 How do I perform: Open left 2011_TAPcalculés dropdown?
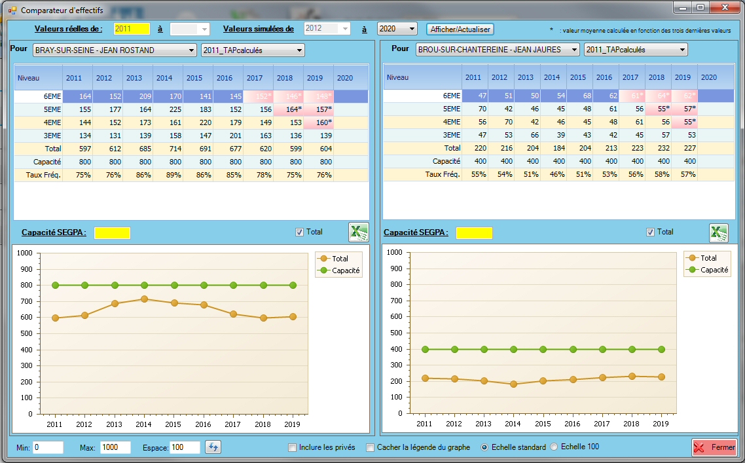(x=253, y=50)
